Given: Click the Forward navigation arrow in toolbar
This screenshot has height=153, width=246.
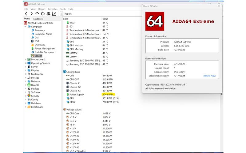Looking at the screenshot, I should point(31,14).
